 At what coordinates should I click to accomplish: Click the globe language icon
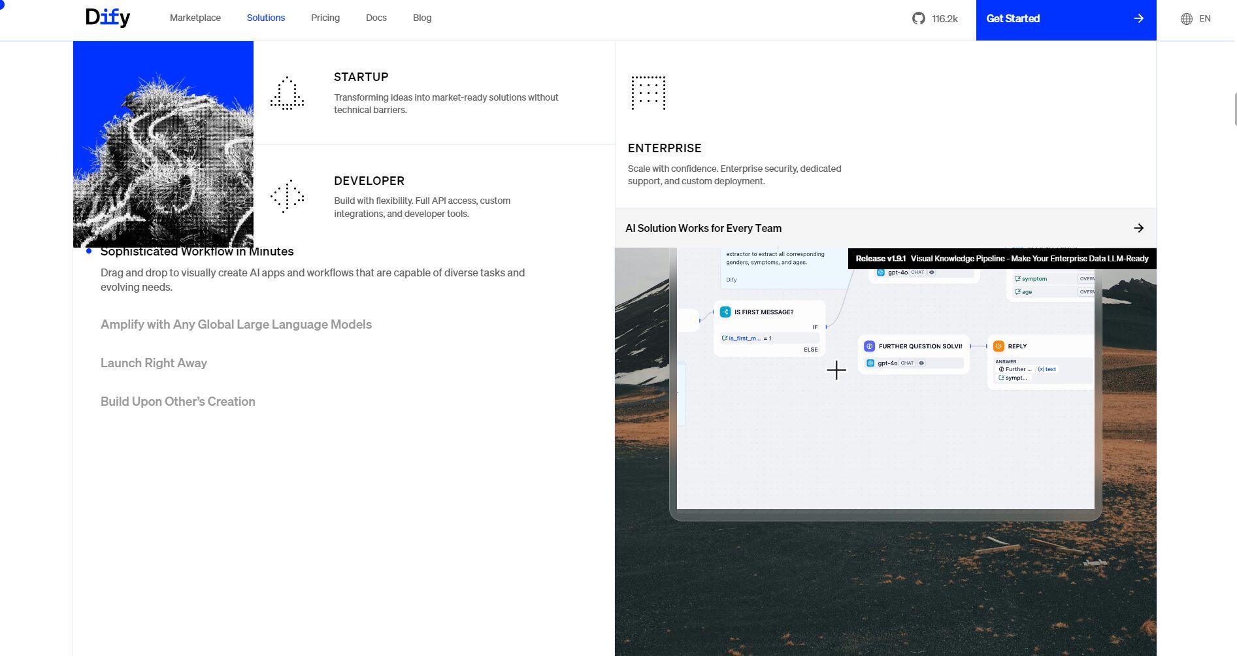point(1186,19)
